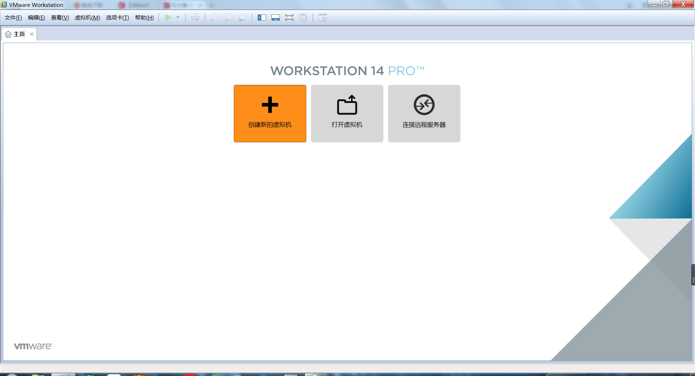Open the 查看(V) menu
Image resolution: width=695 pixels, height=376 pixels.
coord(60,18)
